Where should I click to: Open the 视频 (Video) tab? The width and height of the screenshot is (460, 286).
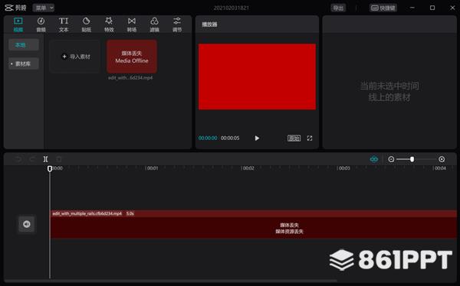click(x=18, y=24)
